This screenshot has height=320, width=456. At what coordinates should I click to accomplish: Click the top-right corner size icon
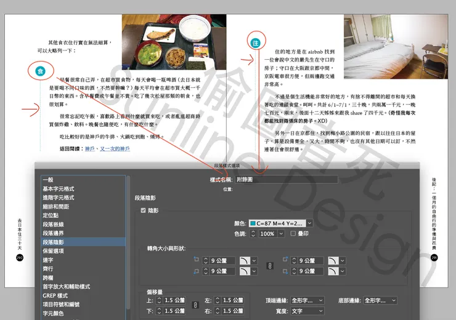285,259
